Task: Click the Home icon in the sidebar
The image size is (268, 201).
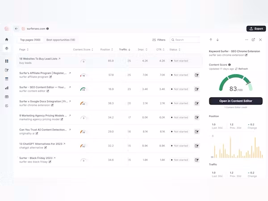Action: [6, 39]
